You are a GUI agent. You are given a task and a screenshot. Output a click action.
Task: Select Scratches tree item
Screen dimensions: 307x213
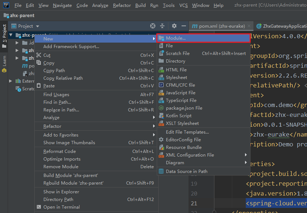click(25, 88)
